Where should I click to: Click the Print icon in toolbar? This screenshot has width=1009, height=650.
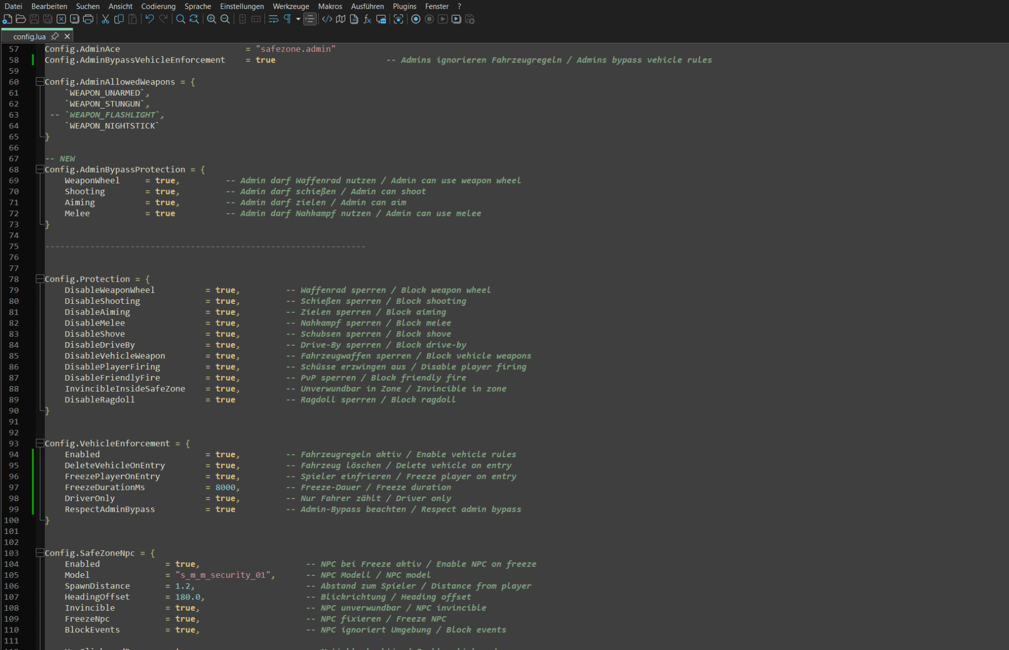[88, 19]
